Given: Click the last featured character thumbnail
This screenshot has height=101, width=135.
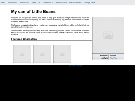Looking at the screenshot, I should [x=62, y=54].
